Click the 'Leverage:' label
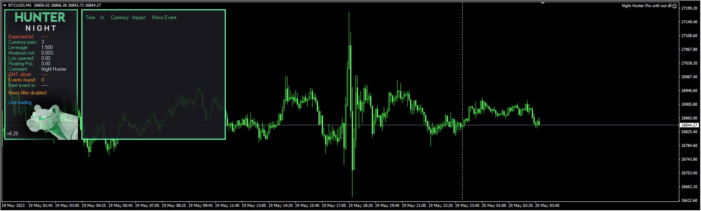 18,47
